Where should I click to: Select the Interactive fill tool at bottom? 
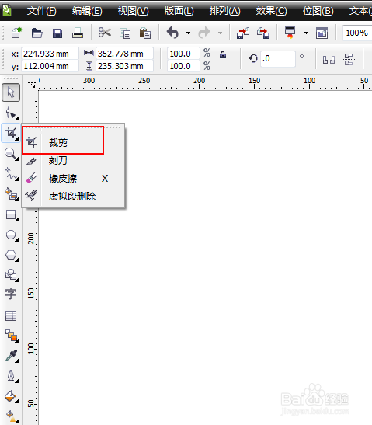[x=12, y=416]
